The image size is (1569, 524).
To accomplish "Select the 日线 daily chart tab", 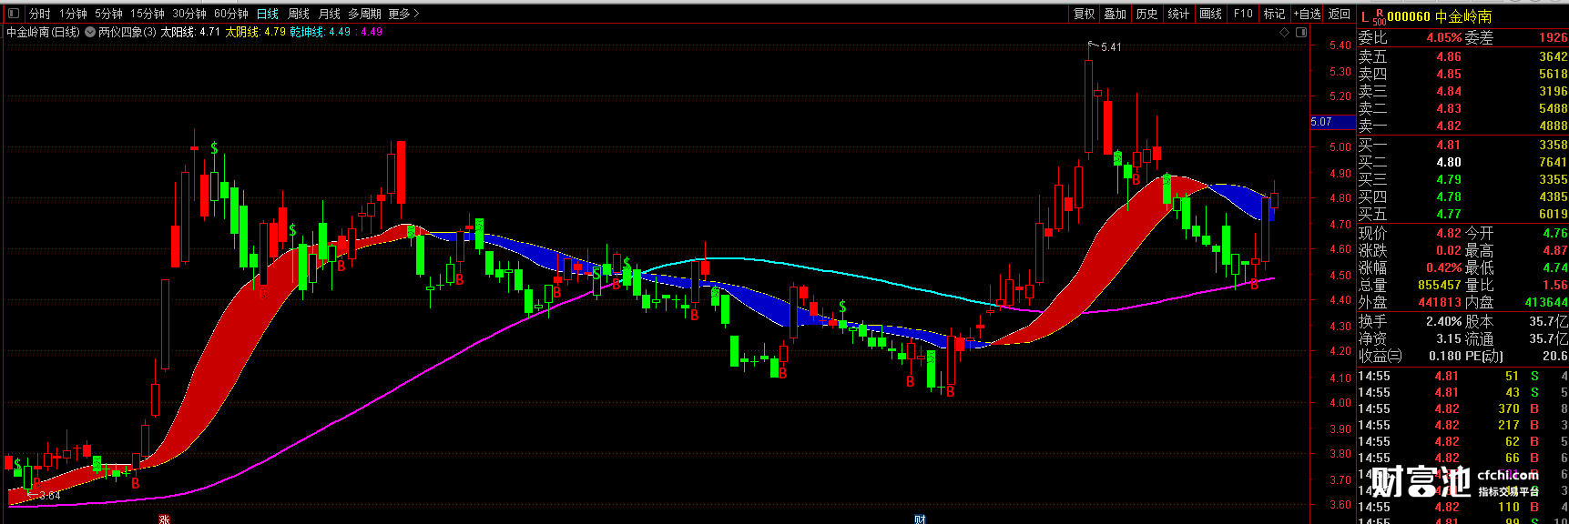I will (268, 14).
